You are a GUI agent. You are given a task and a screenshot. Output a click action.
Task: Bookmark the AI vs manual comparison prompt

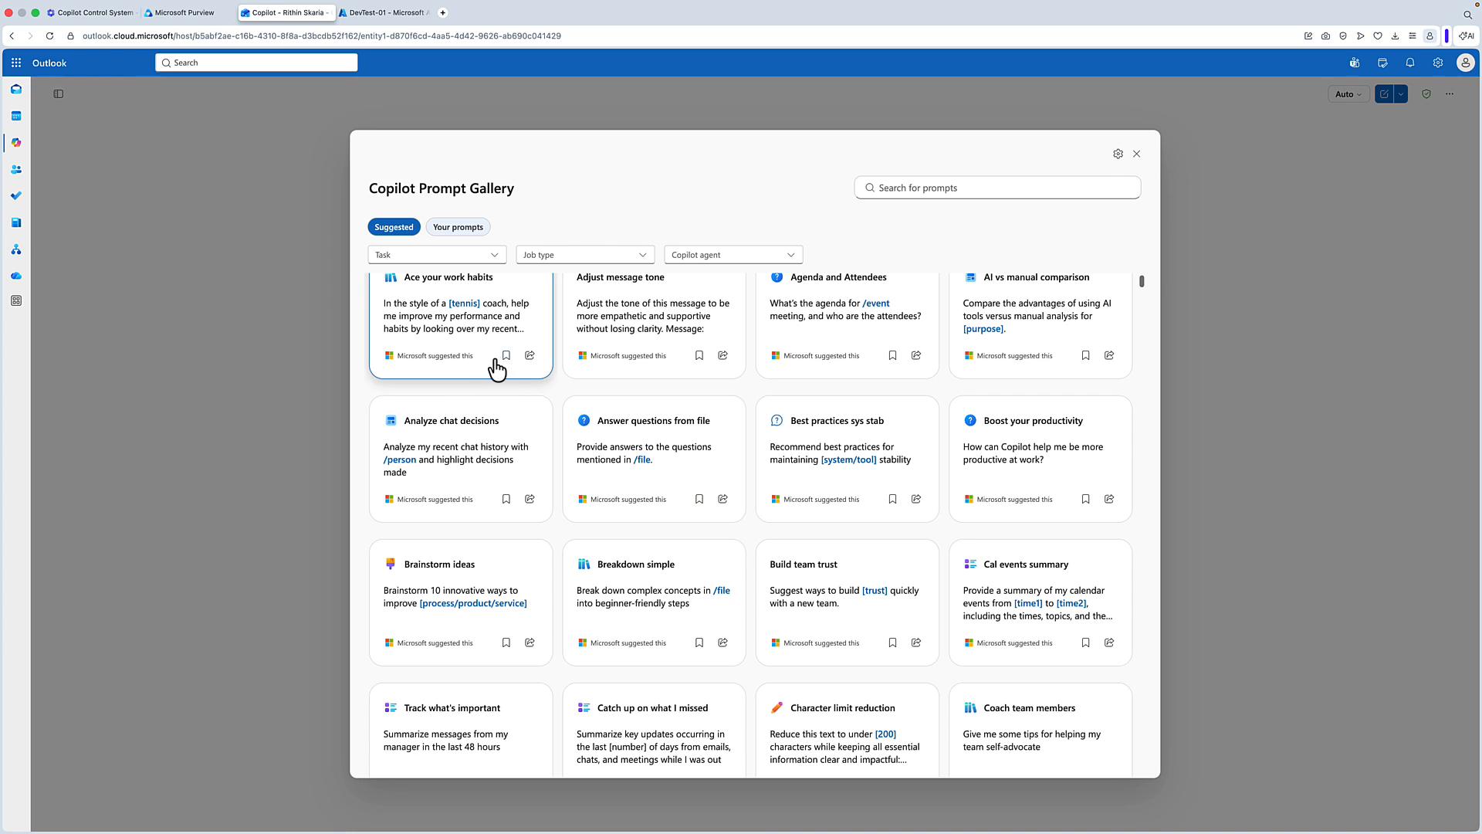[x=1085, y=355]
